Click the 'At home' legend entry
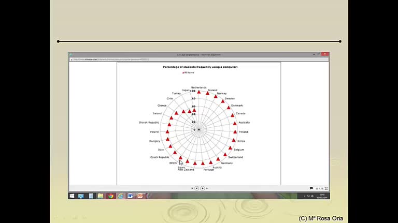The width and height of the screenshot is (398, 223). click(188, 72)
